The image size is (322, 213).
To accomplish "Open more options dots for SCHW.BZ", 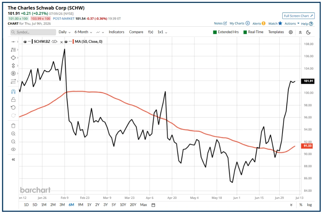I will pos(29,42).
